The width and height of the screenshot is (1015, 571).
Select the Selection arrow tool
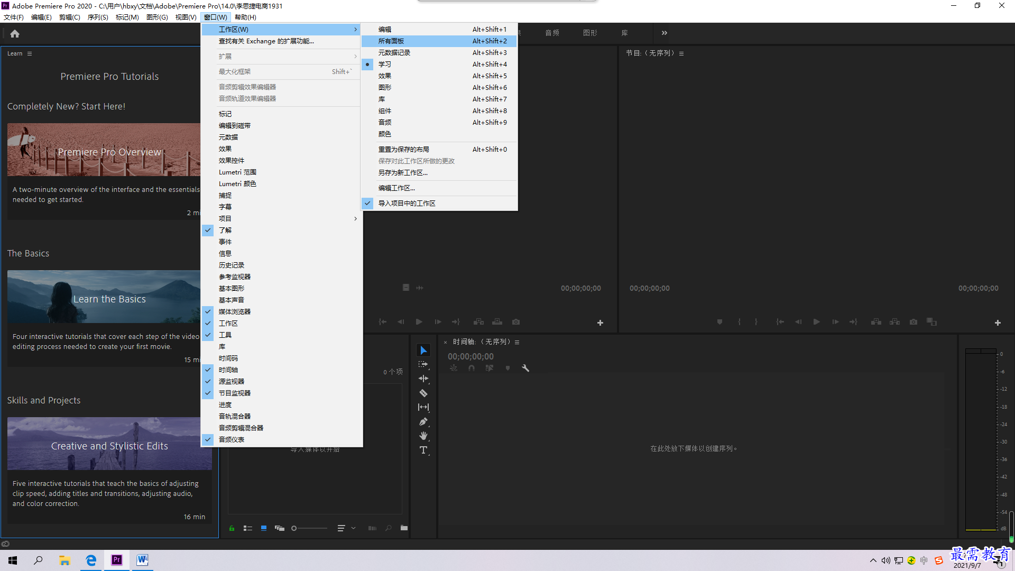click(x=423, y=351)
